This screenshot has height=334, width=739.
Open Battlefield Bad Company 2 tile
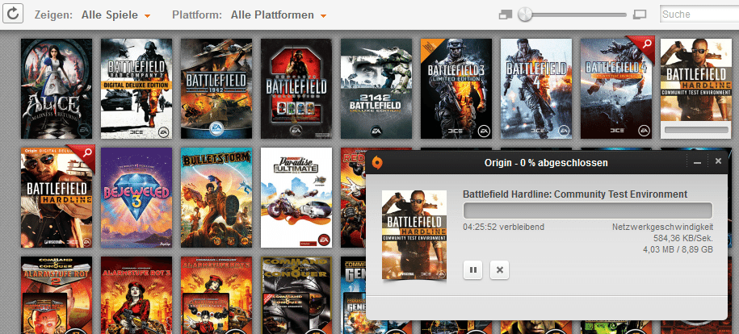coord(132,89)
